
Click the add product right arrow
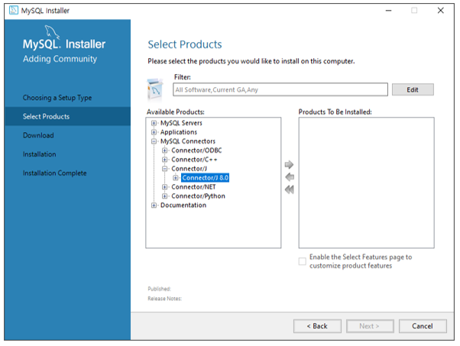[x=289, y=164]
